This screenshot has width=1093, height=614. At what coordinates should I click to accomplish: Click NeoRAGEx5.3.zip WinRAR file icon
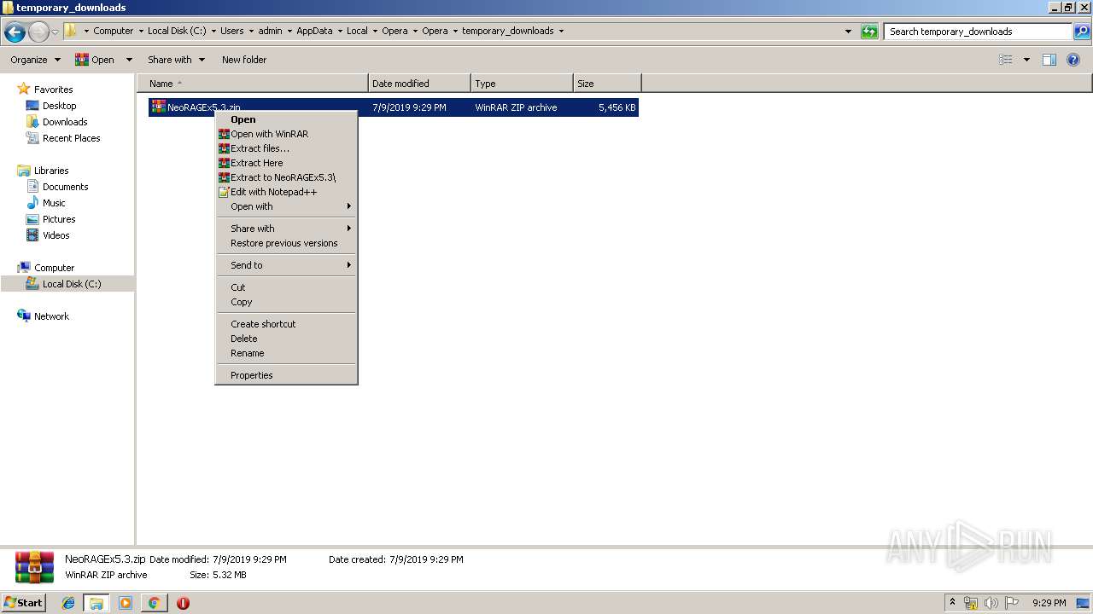(x=159, y=107)
